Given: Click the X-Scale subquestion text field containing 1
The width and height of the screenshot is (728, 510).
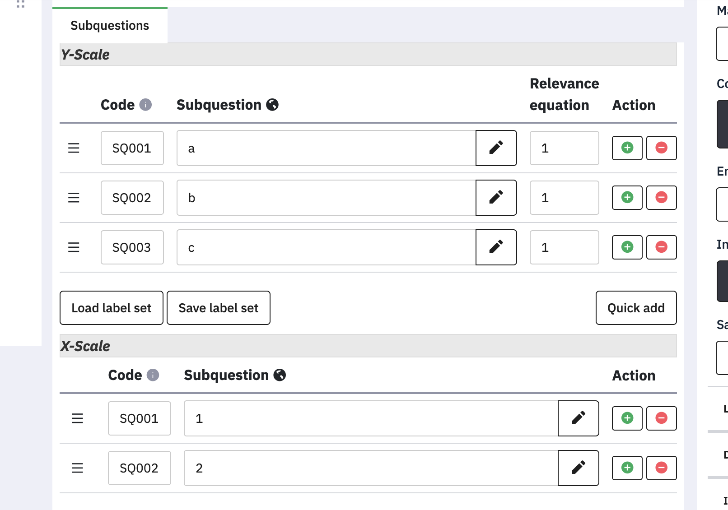Looking at the screenshot, I should (x=371, y=418).
